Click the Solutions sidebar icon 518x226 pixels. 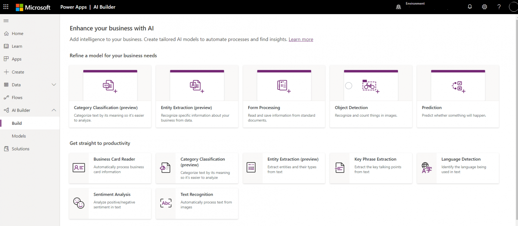(6, 149)
